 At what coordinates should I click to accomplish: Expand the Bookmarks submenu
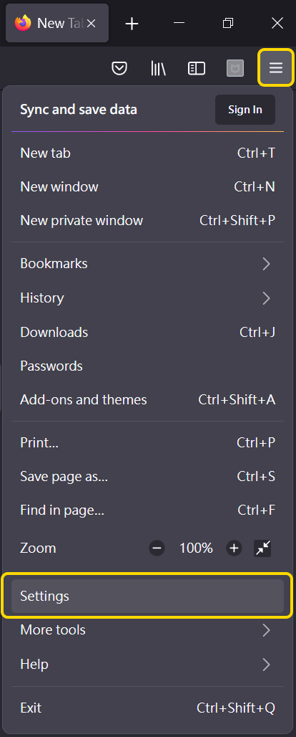tap(147, 264)
